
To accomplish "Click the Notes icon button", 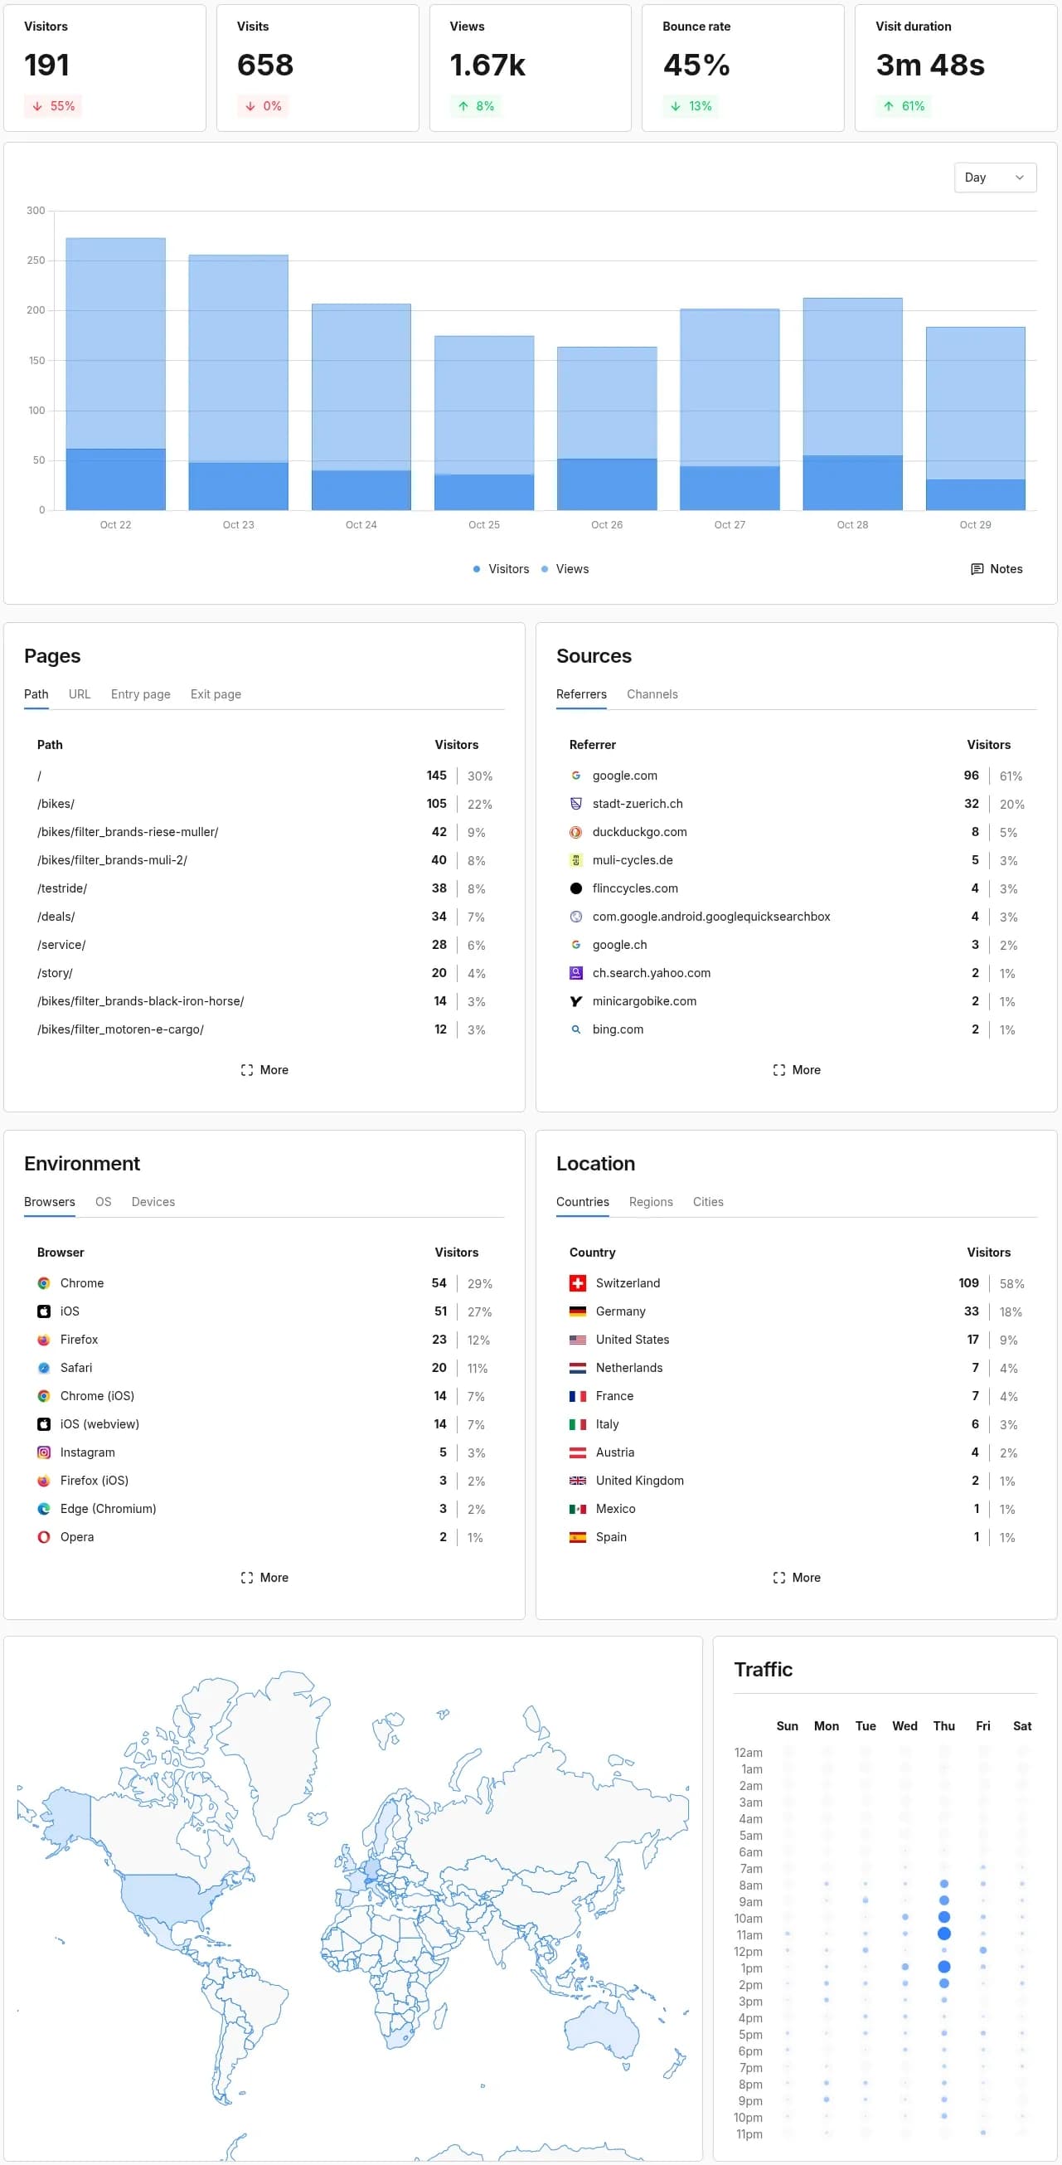I will (997, 569).
